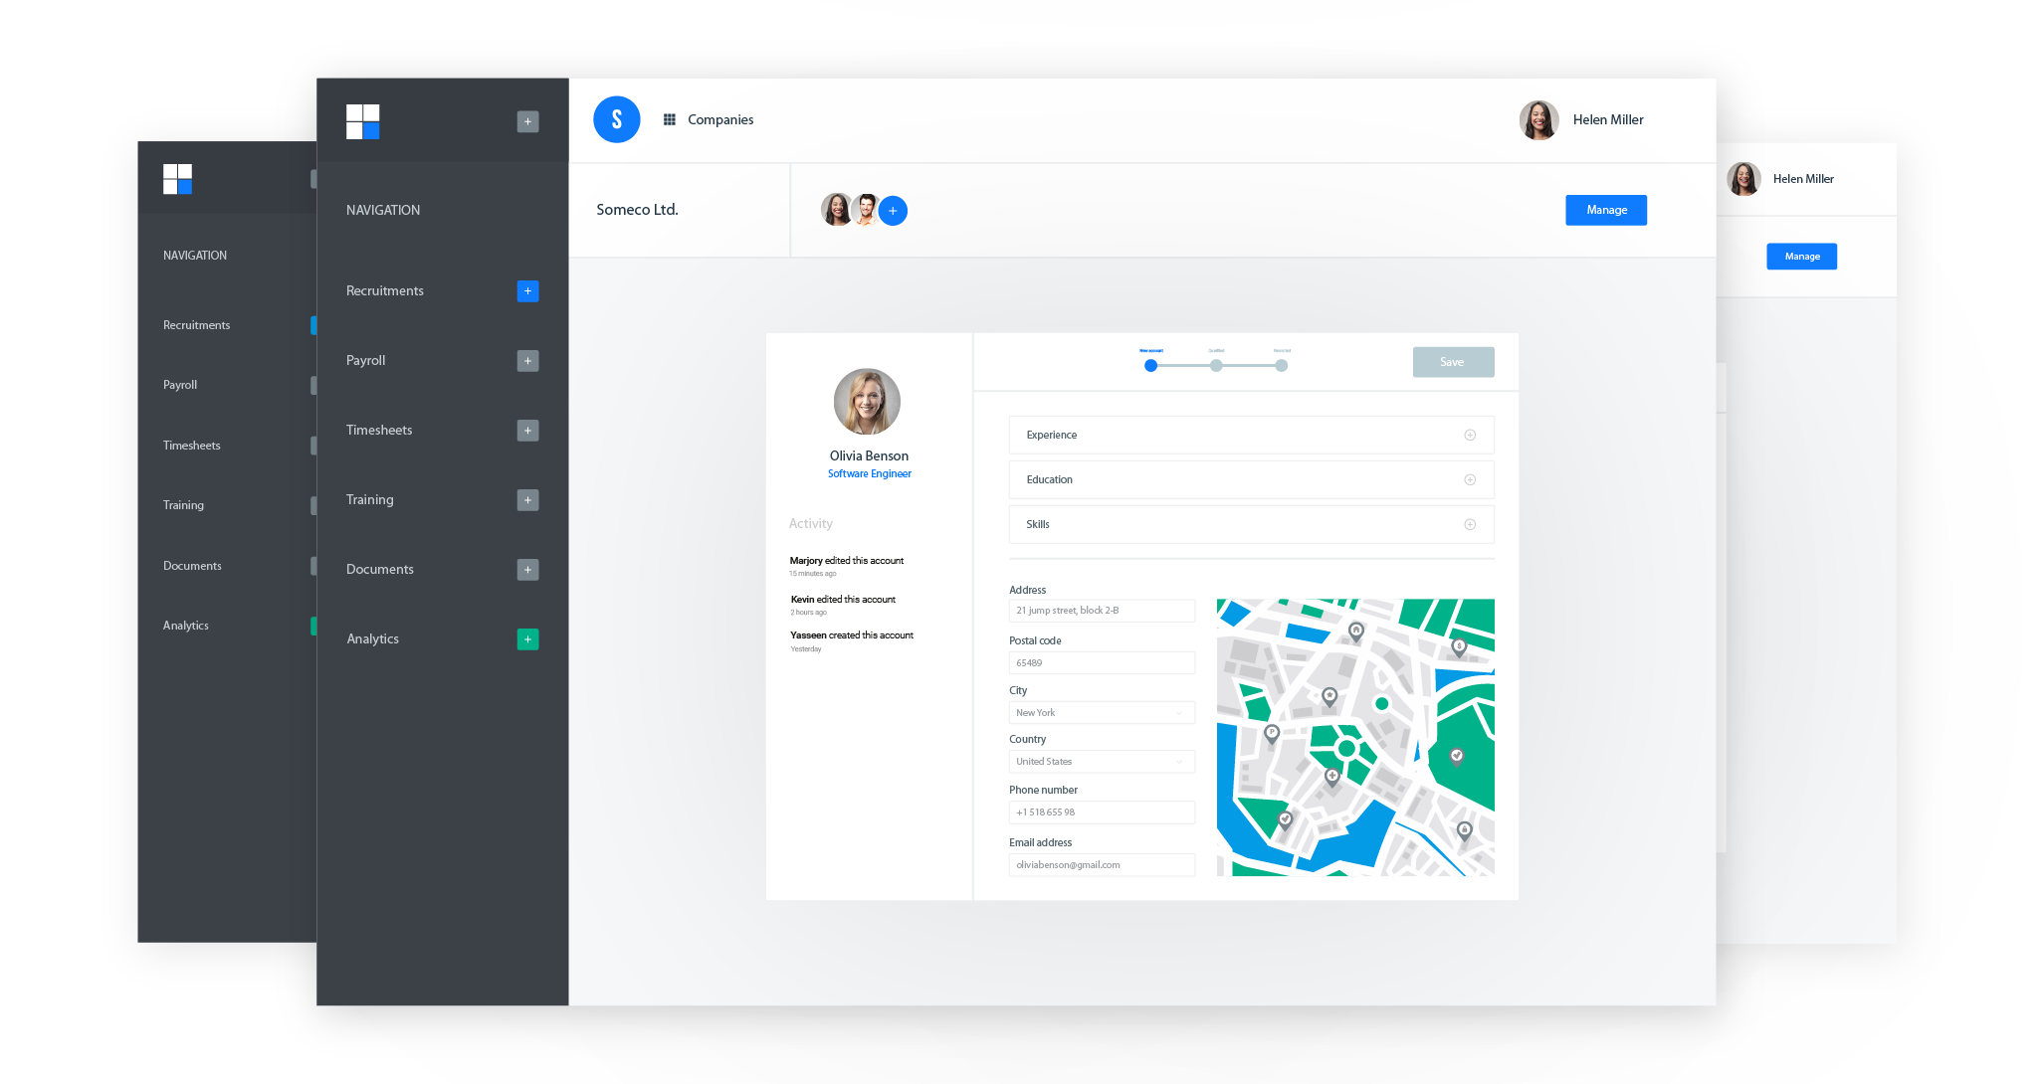Click the blue S company logo

click(617, 119)
